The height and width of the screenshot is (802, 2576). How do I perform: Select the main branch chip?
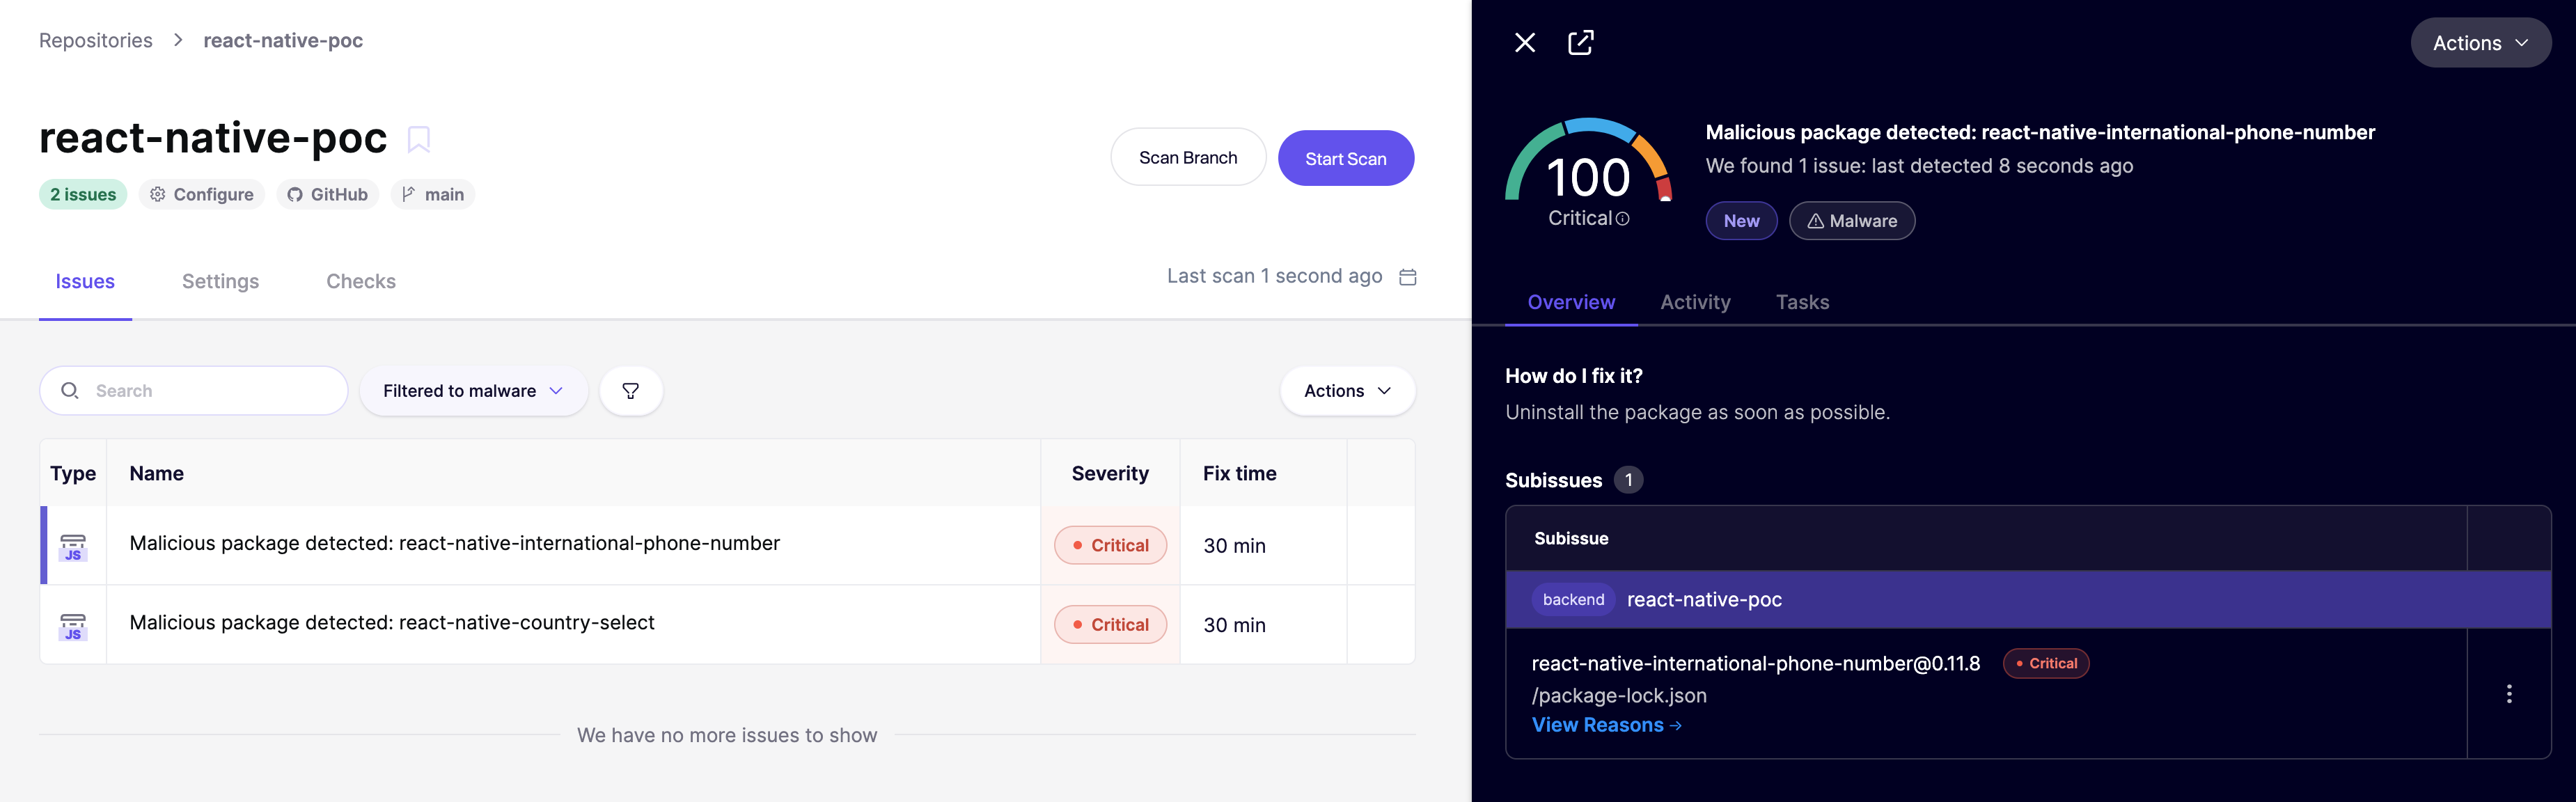[433, 194]
